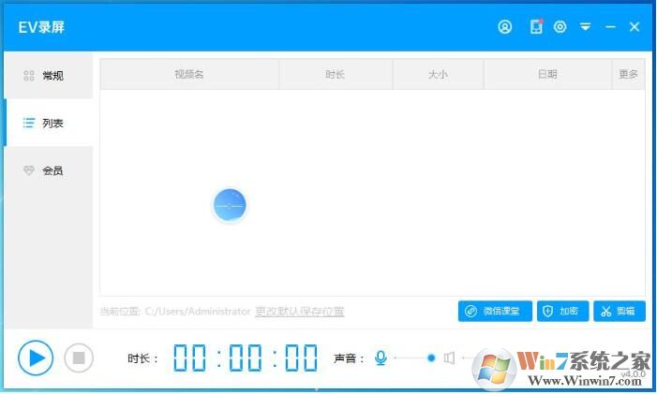Adjust the microphone volume slider handle
Screen dimensions: 657x394
pos(431,358)
